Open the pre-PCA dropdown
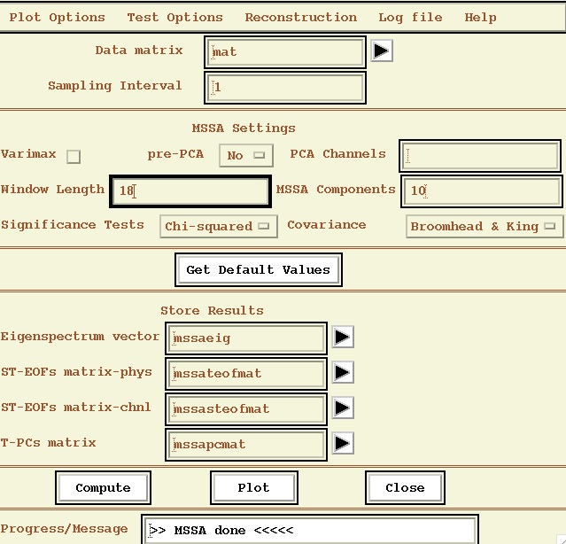This screenshot has height=544, width=566. [245, 156]
